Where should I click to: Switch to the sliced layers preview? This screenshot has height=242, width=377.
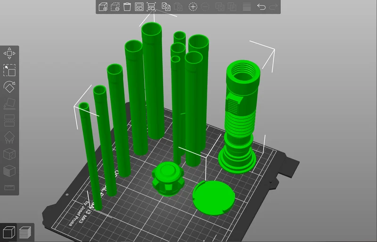click(x=25, y=232)
